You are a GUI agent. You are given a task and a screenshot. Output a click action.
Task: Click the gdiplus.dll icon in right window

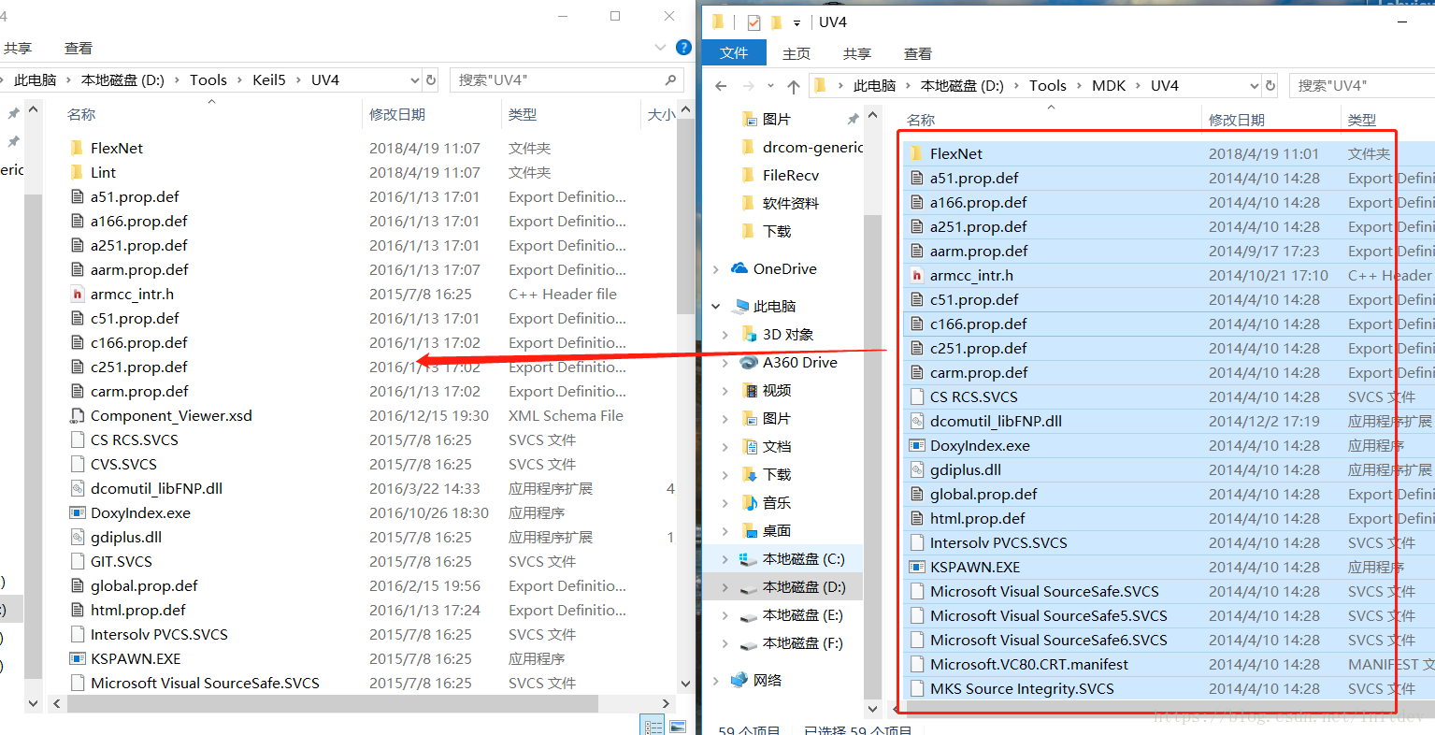(x=917, y=470)
